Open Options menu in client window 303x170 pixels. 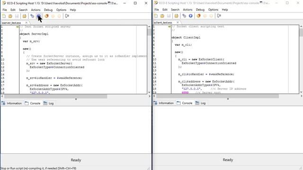tap(213, 9)
